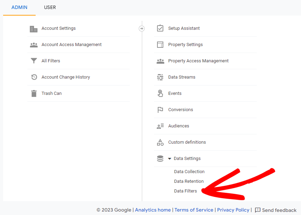Click the Account Access Management people icon
The width and height of the screenshot is (301, 215).
[x=34, y=45]
